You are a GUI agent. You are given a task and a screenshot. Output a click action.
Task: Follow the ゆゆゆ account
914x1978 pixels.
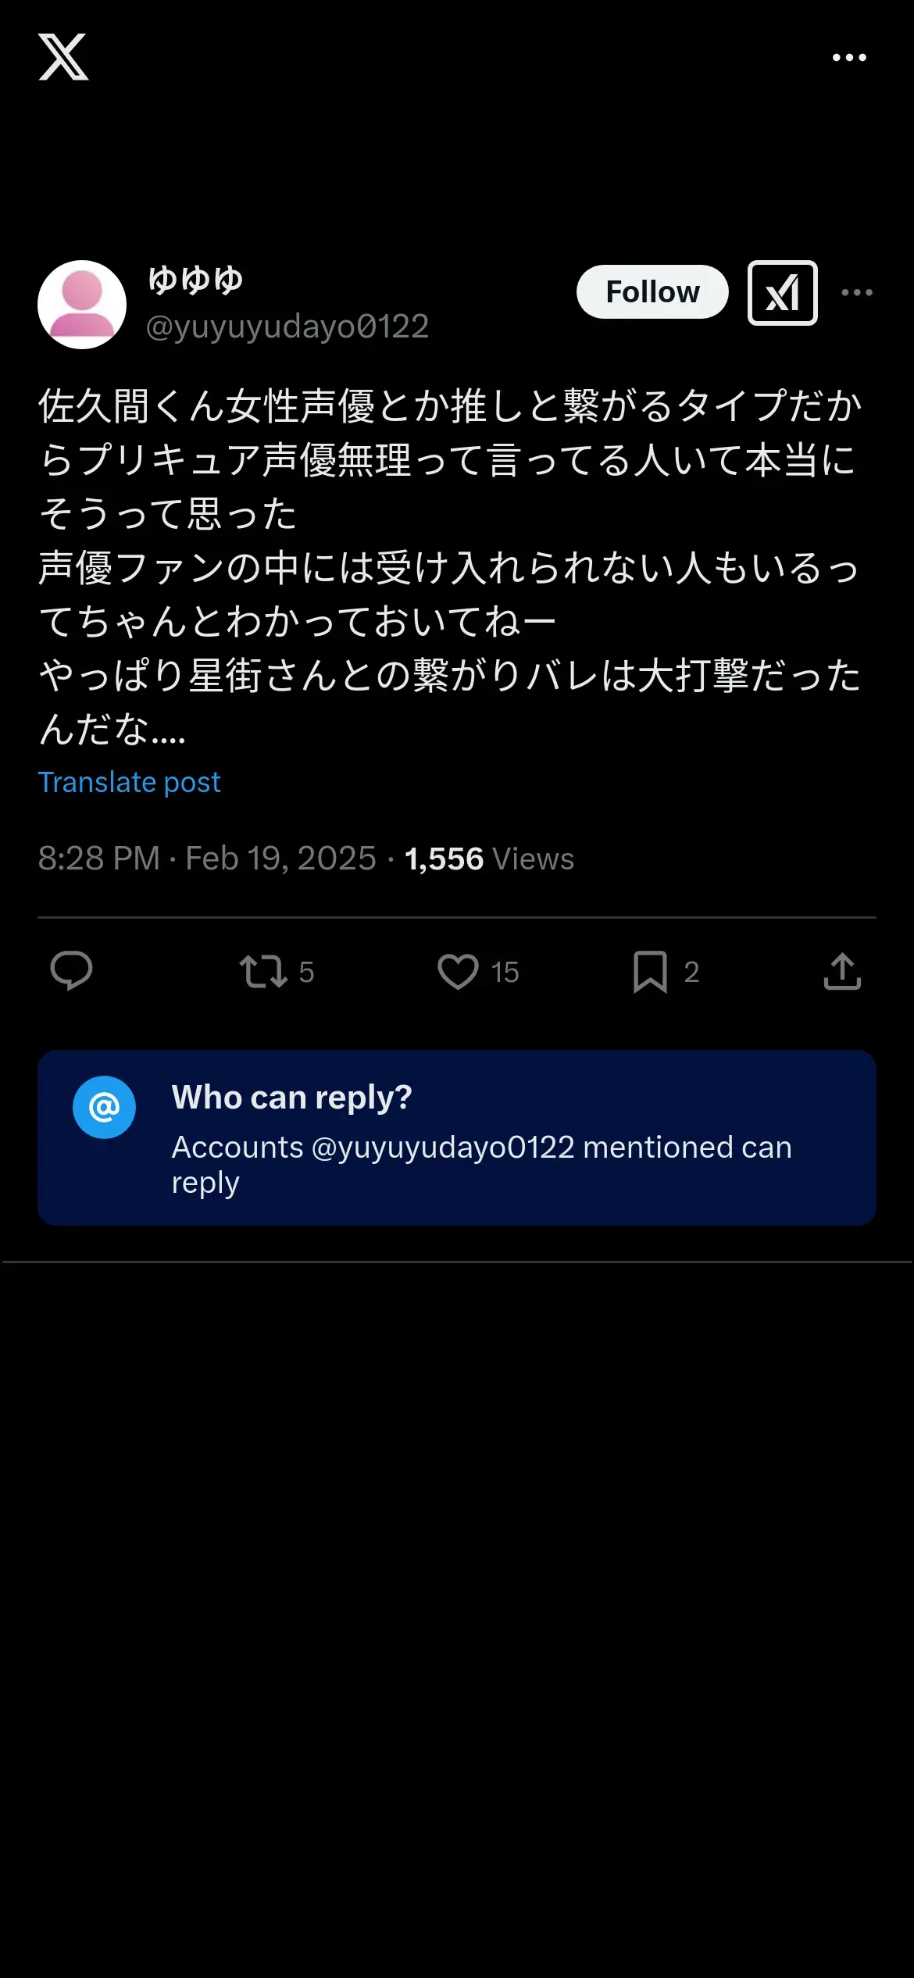tap(652, 292)
